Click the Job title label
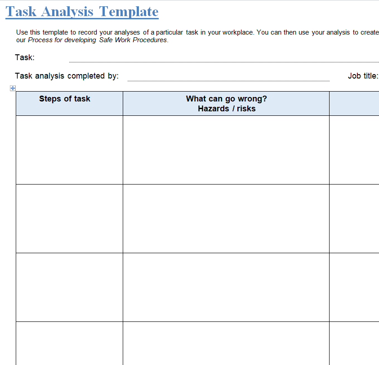This screenshot has width=379, height=365. tap(363, 76)
